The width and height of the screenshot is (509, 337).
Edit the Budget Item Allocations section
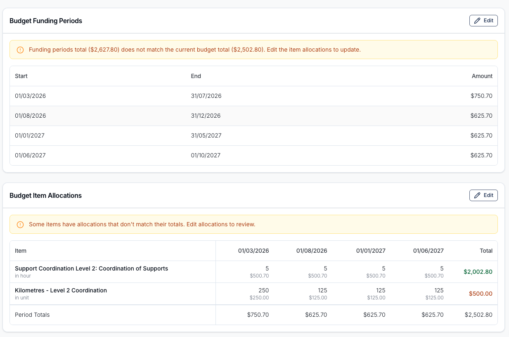point(483,195)
